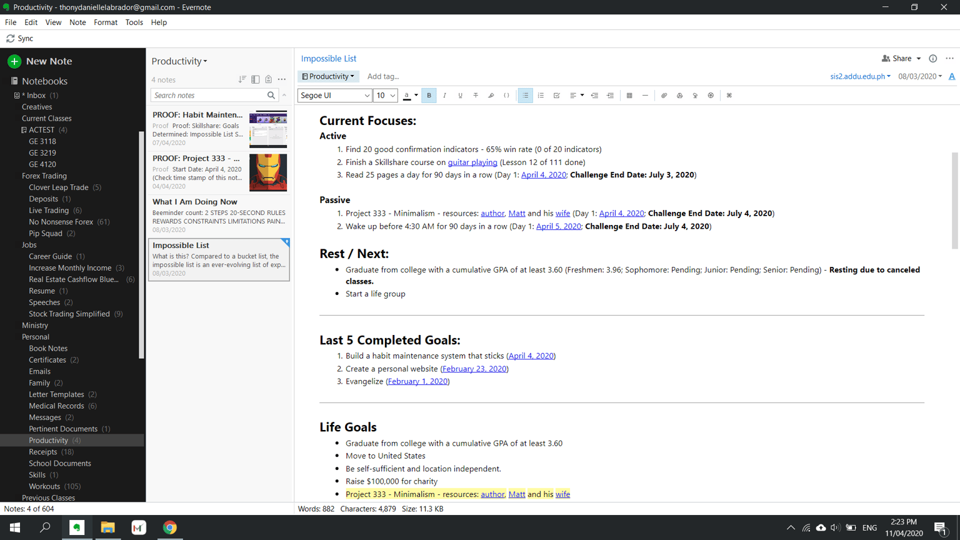Collapse the search options caret

(284, 96)
